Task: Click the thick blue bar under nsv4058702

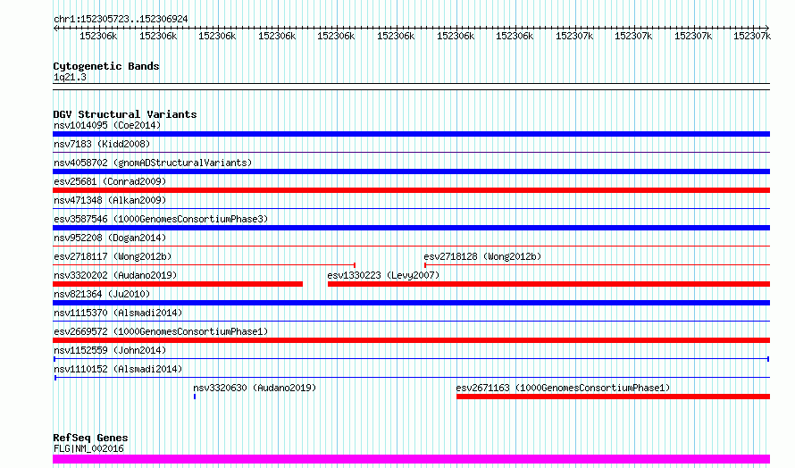Action: pyautogui.click(x=411, y=171)
